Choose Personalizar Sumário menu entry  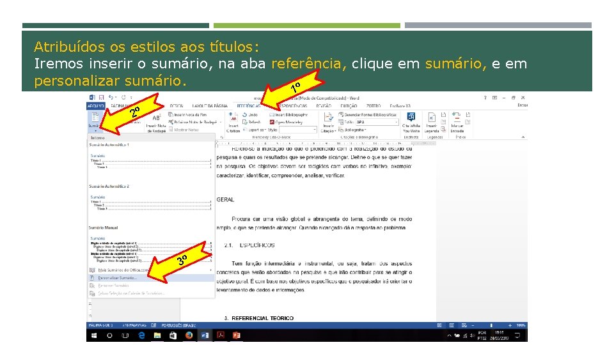(x=151, y=278)
